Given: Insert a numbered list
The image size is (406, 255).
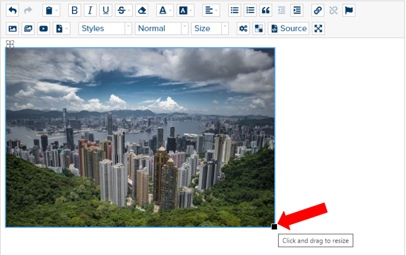Looking at the screenshot, I should click(250, 10).
